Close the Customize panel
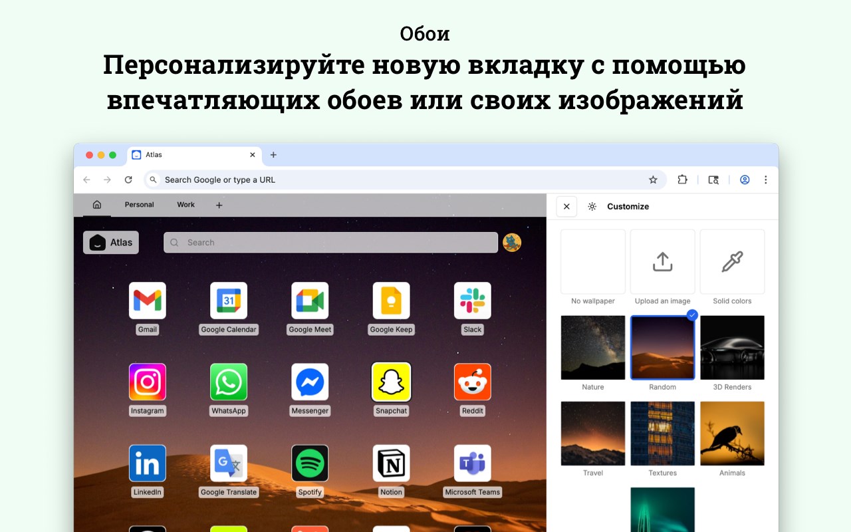 tap(566, 207)
